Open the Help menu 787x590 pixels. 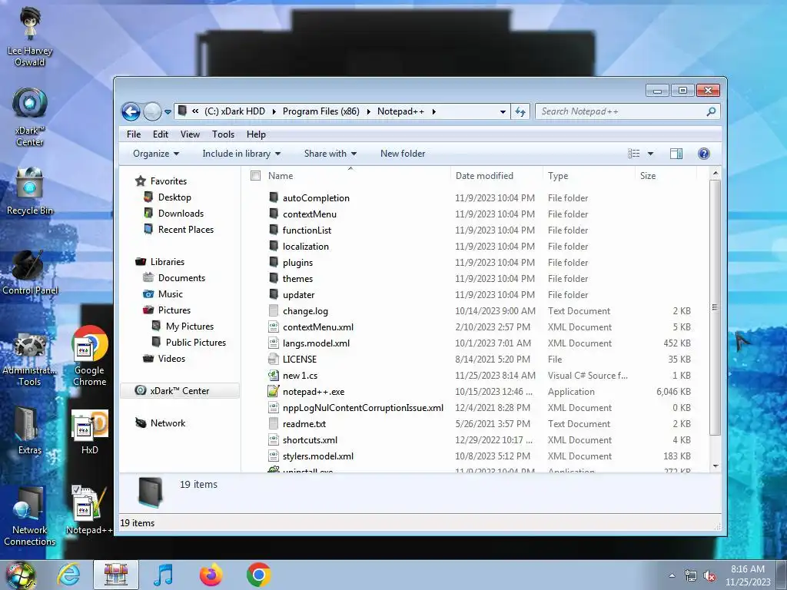(x=256, y=134)
